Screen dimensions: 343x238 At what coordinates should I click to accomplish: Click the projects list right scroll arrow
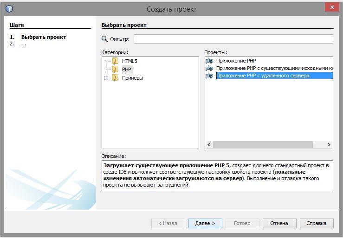[x=329, y=144]
